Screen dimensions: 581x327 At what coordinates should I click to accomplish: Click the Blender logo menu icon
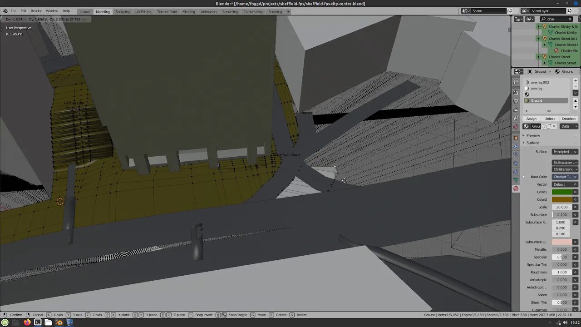(5, 11)
